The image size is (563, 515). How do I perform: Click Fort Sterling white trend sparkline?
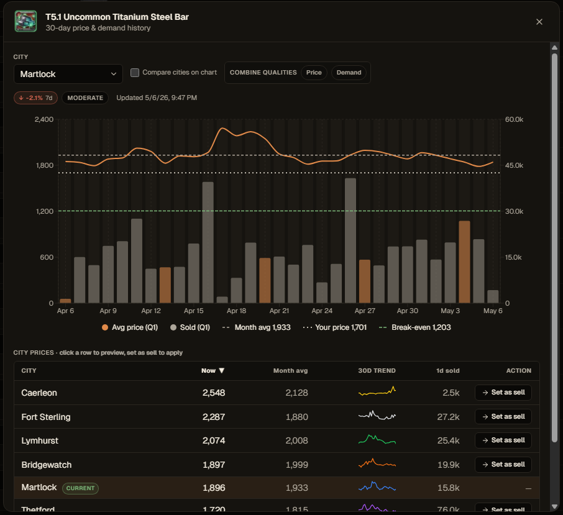[377, 416]
